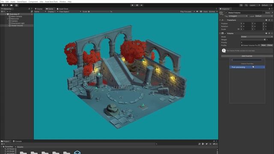The width and height of the screenshot is (274, 154).
Task: Open the Game view mode dropdown
Action: click(40, 12)
